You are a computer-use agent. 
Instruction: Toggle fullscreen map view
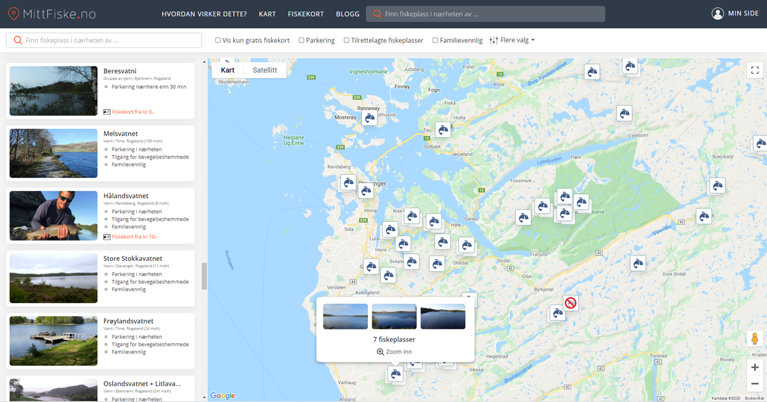pos(755,70)
